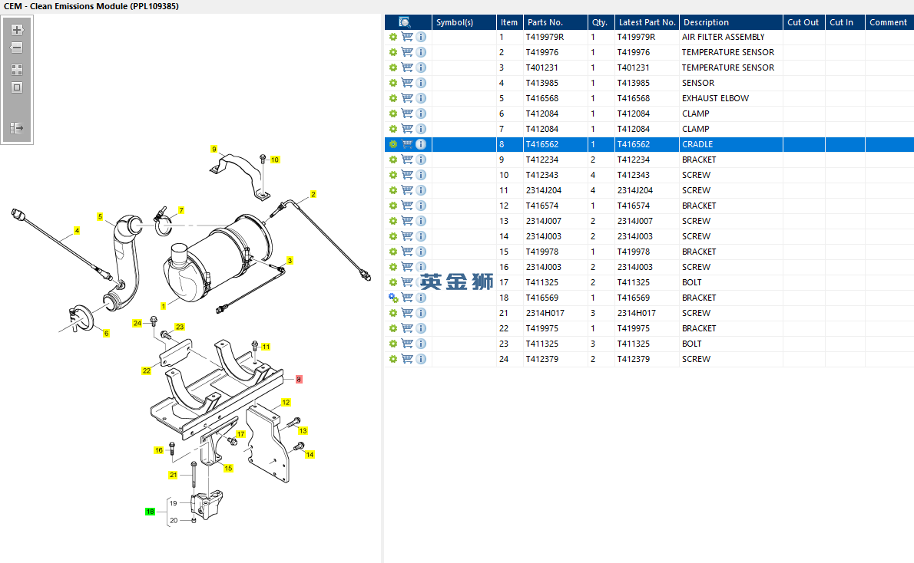Image resolution: width=914 pixels, height=563 pixels.
Task: Select callout 18 highlighted green in diagram
Action: tap(151, 511)
